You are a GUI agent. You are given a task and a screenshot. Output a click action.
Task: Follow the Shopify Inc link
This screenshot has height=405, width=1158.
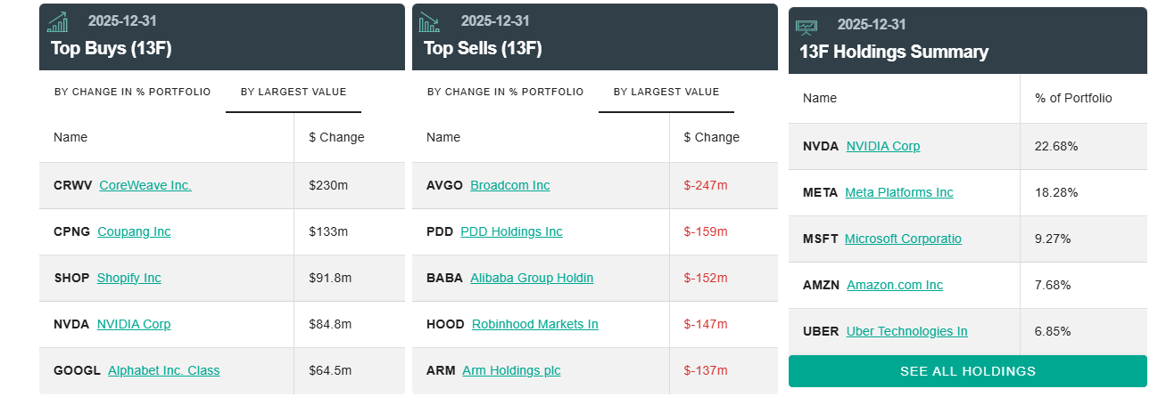(129, 278)
